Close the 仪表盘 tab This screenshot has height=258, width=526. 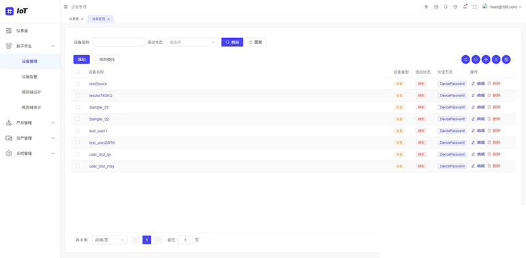click(x=82, y=19)
